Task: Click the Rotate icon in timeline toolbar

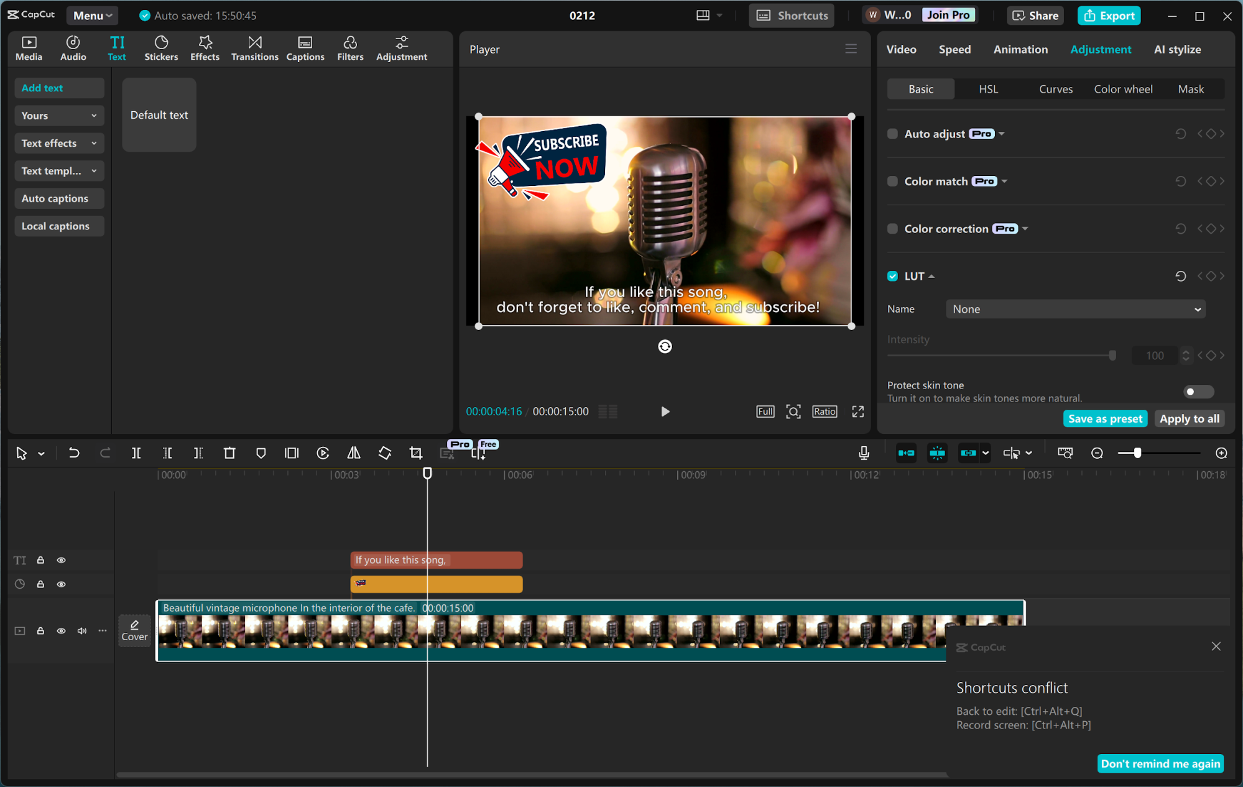Action: click(x=385, y=453)
